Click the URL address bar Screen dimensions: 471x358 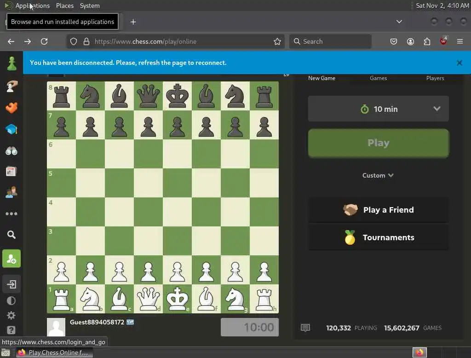(175, 41)
